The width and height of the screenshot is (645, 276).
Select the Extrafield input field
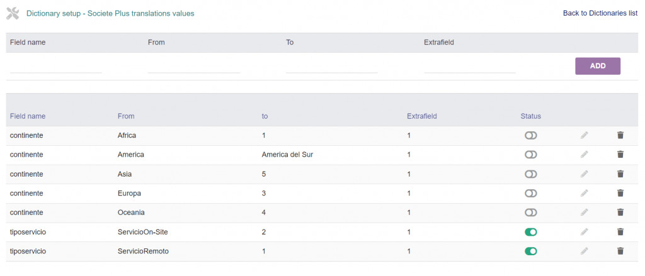(469, 66)
